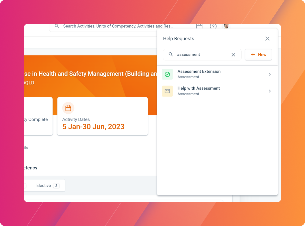305x226 pixels.
Task: Click the magnifier icon in the top search bar
Action: [57, 26]
